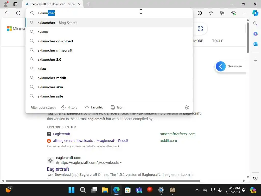Pick the 'sklau' suggestion
The image size is (261, 196).
(x=109, y=68)
